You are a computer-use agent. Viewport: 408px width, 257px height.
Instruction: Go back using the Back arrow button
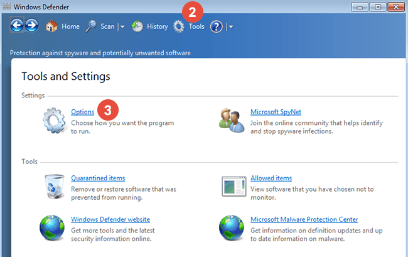point(17,26)
